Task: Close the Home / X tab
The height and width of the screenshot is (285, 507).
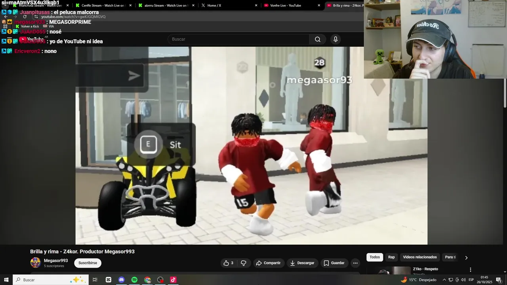Action: click(x=256, y=6)
